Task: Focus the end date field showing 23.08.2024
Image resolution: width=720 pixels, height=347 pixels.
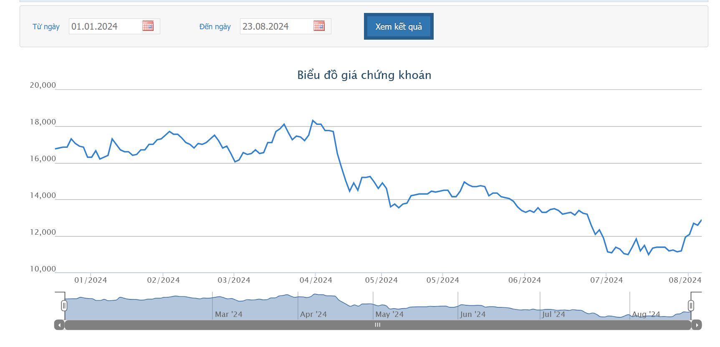Action: [275, 26]
